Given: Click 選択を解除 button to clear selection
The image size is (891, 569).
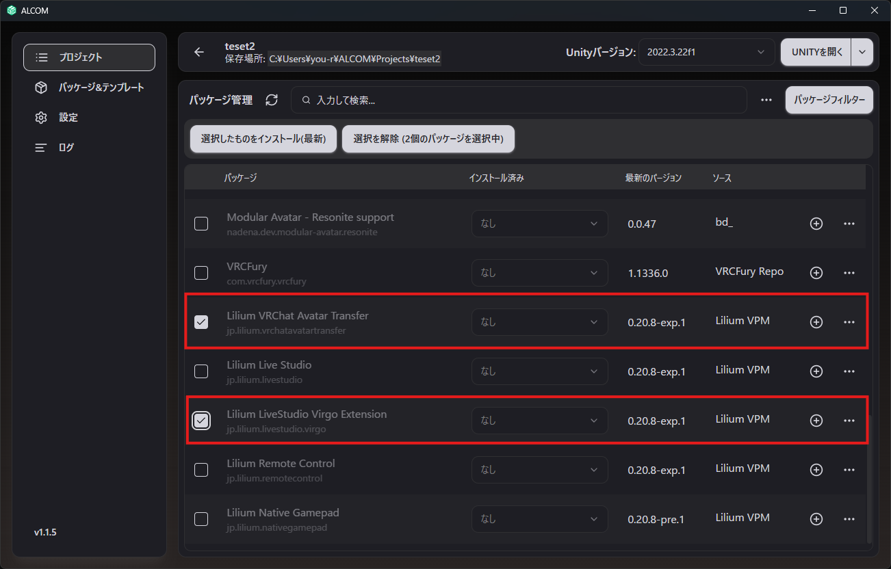Looking at the screenshot, I should [x=428, y=139].
